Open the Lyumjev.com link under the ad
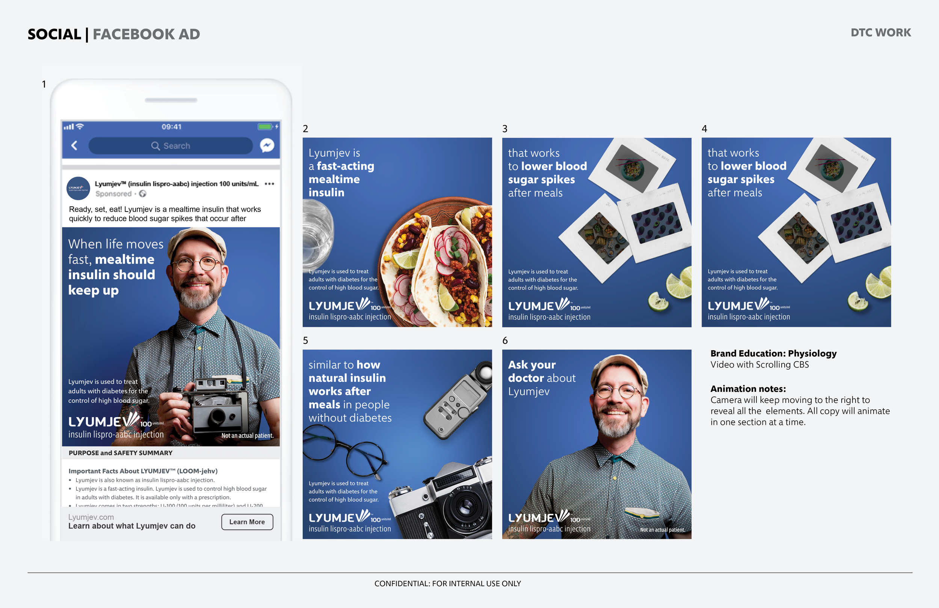This screenshot has height=608, width=939. coord(91,517)
